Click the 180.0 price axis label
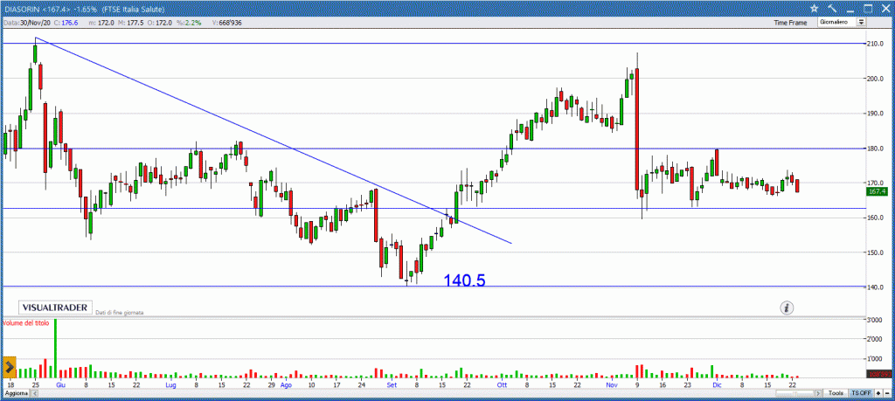The height and width of the screenshot is (401, 895). coord(876,149)
